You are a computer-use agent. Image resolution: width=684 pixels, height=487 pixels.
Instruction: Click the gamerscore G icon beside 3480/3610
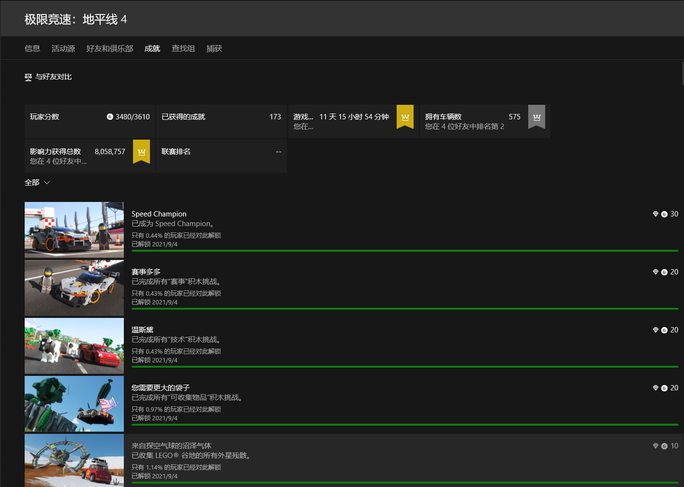tap(110, 117)
